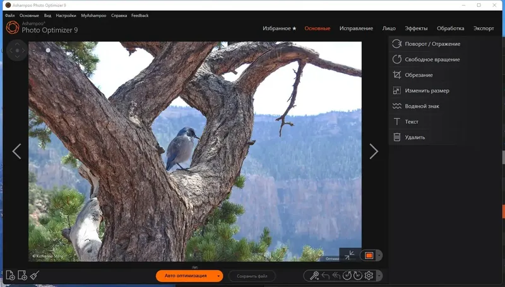Open the Вид menu
The width and height of the screenshot is (505, 287).
47,15
